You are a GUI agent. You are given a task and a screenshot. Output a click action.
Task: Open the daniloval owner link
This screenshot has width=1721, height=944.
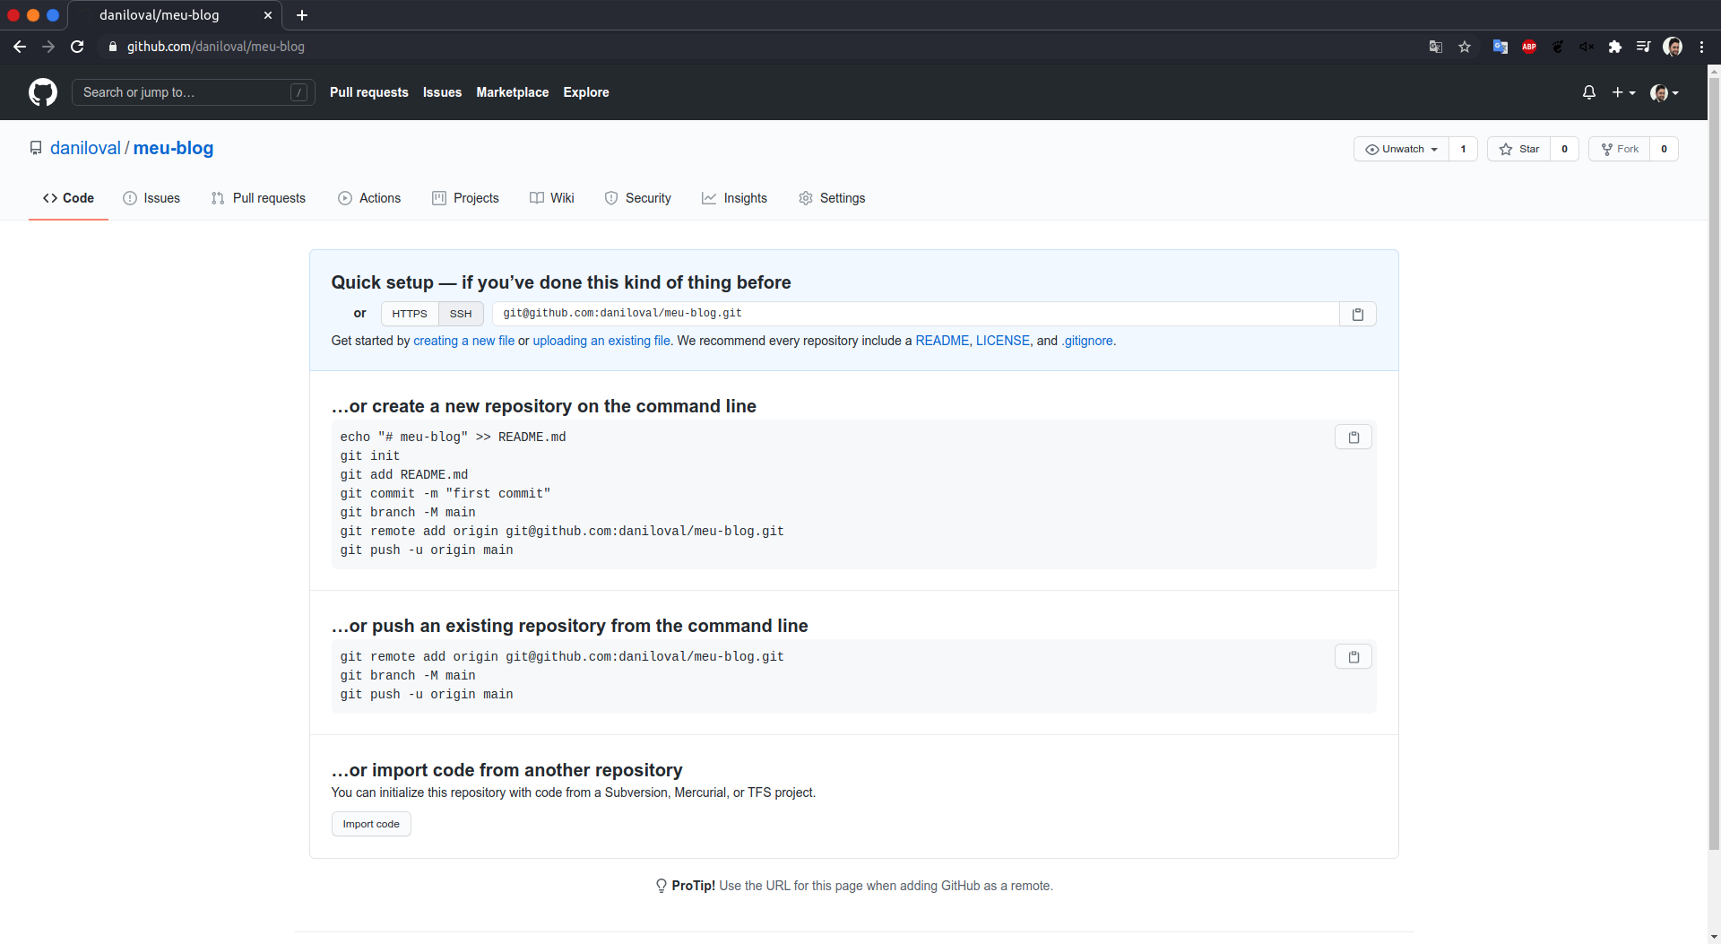point(85,148)
